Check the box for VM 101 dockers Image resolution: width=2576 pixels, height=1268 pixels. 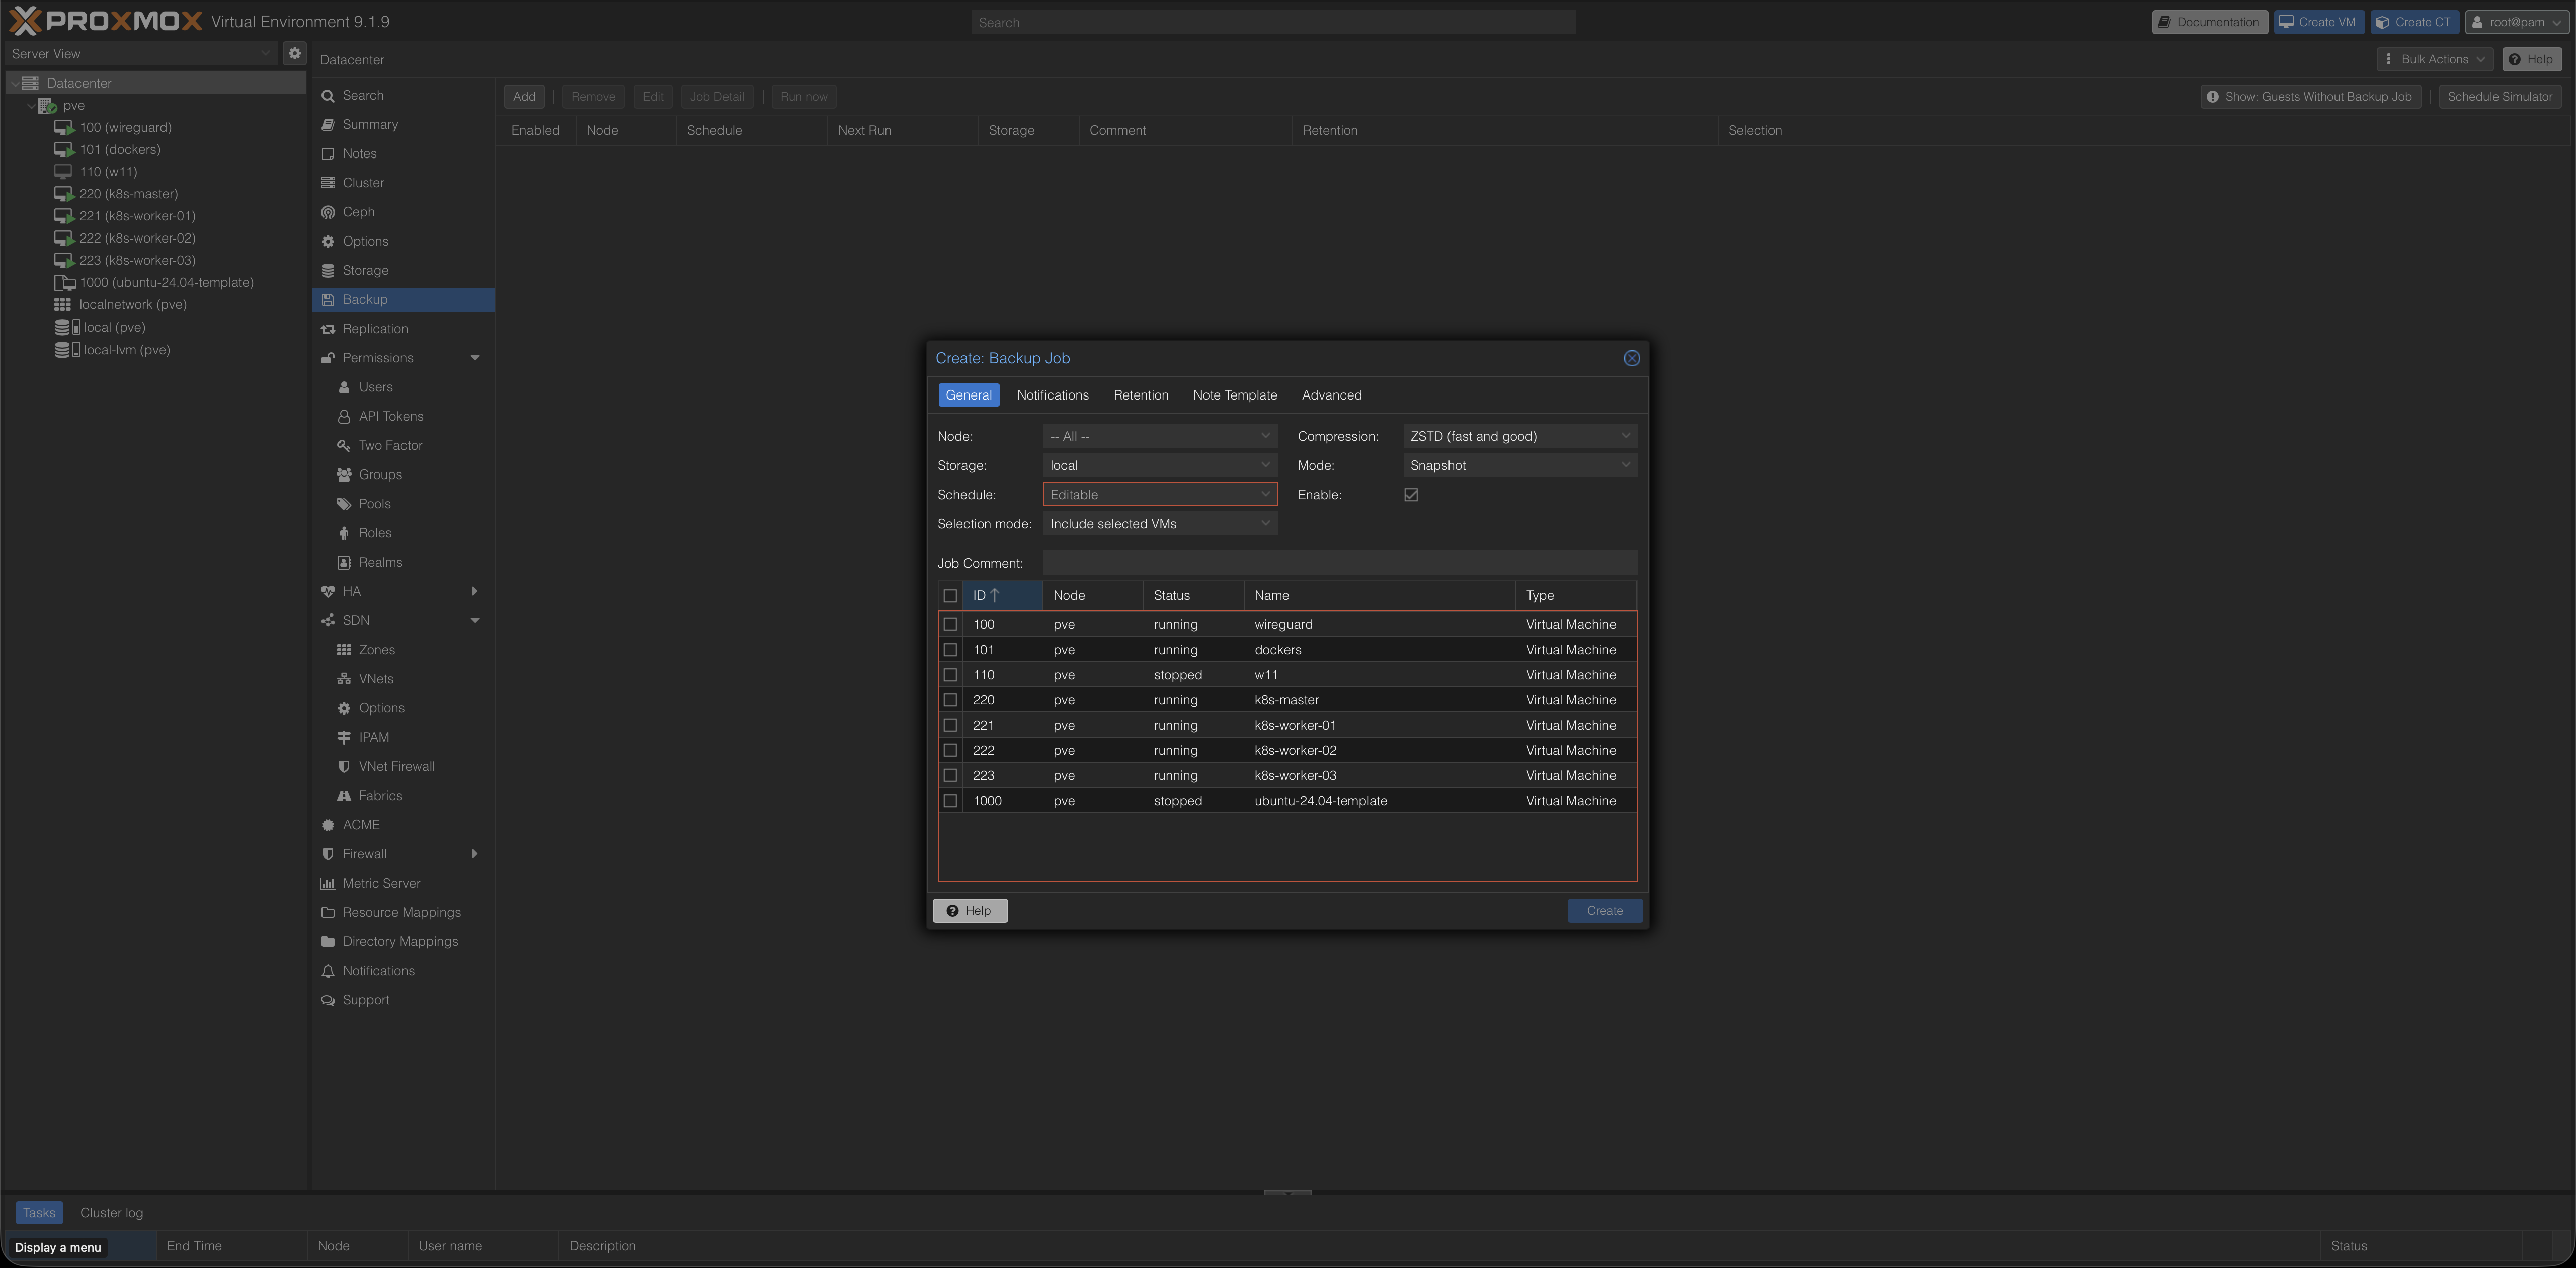pos(950,650)
